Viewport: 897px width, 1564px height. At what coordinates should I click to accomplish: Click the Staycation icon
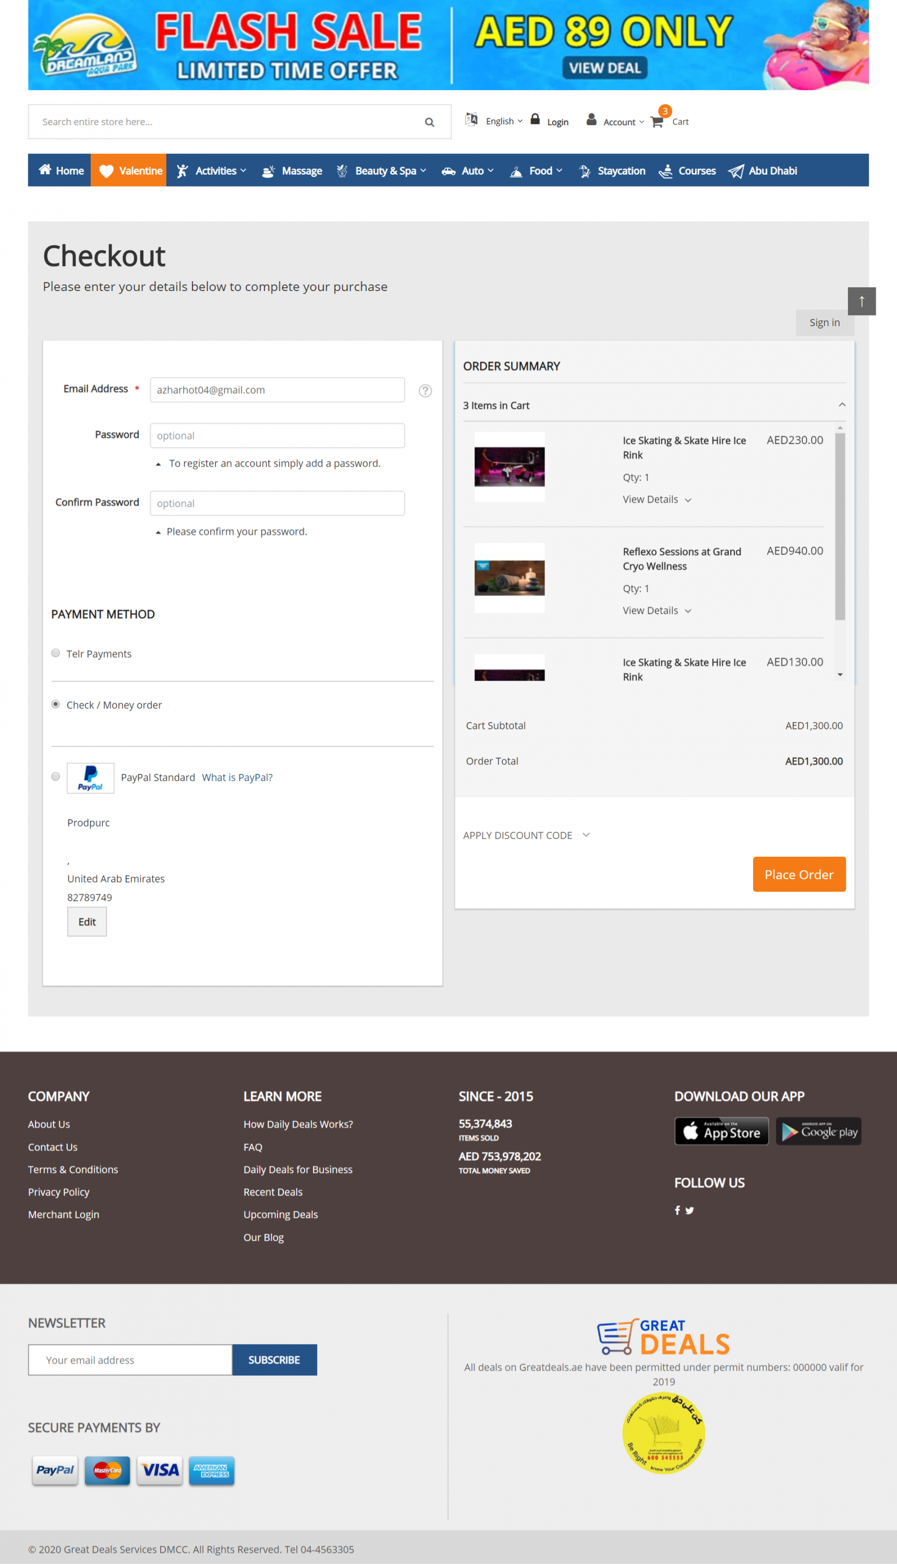click(x=585, y=171)
